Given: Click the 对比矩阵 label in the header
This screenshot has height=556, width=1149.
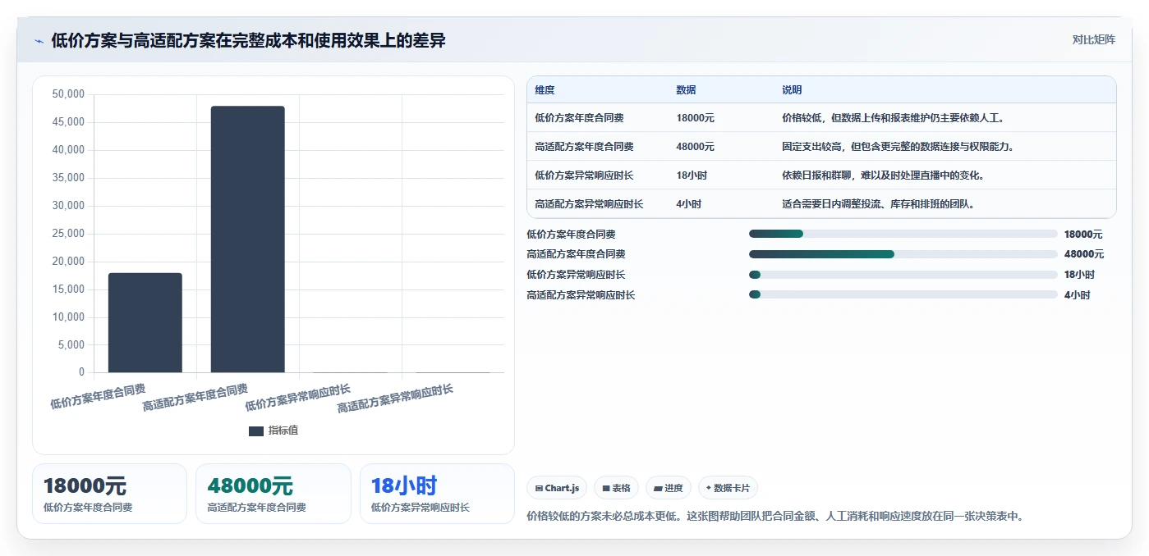Looking at the screenshot, I should [1094, 40].
